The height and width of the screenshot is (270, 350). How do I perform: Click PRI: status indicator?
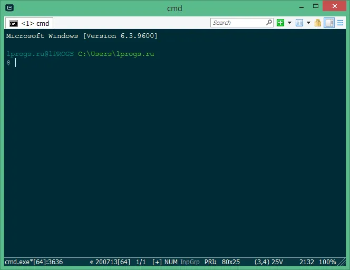coord(210,262)
